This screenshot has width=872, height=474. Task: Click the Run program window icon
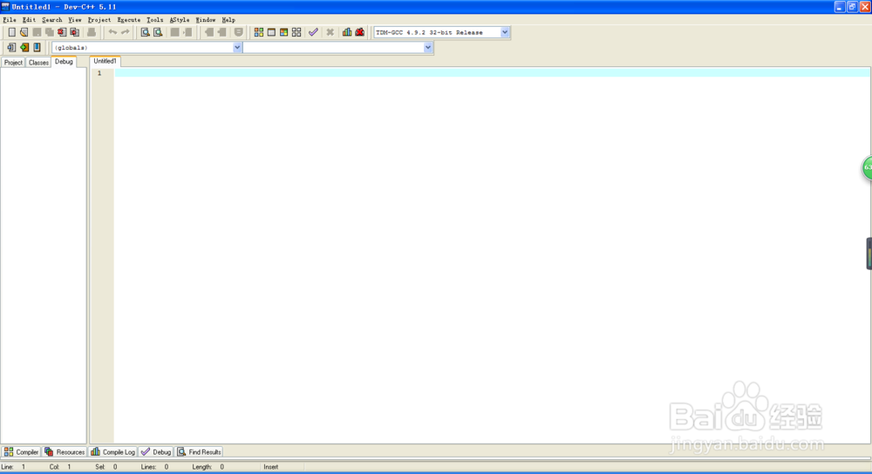click(271, 32)
